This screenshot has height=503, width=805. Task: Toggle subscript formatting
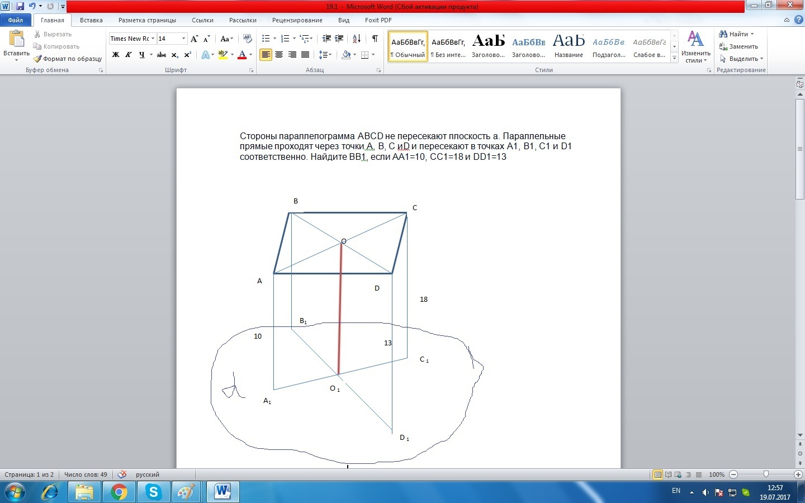(x=175, y=55)
